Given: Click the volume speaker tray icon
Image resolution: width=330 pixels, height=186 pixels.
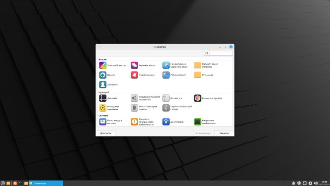Looking at the screenshot, I should 316,183.
